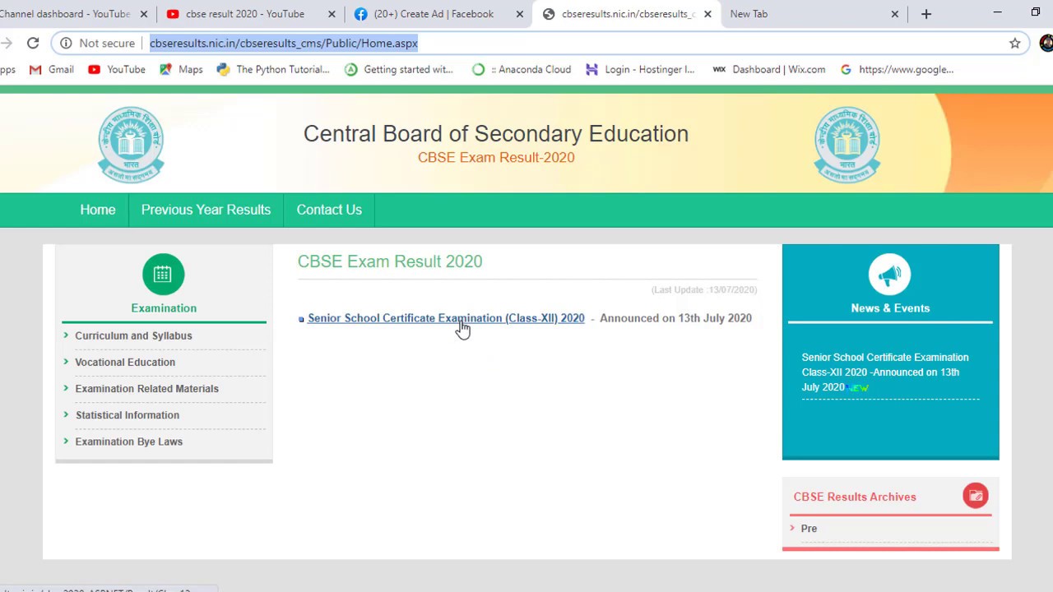1053x592 pixels.
Task: Go to Home in the green navigation bar
Action: point(98,210)
